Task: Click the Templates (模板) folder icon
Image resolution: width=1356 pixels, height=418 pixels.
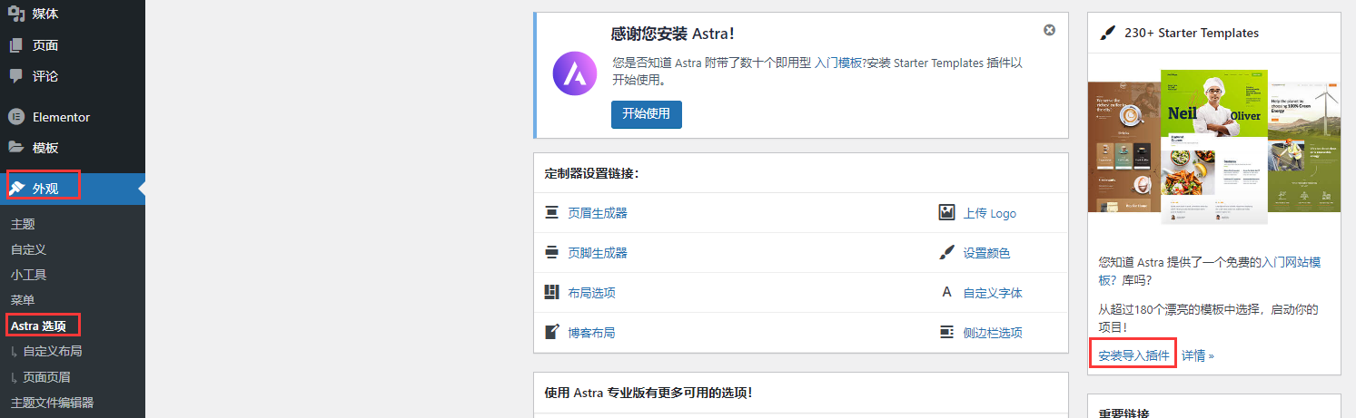Action: pyautogui.click(x=15, y=148)
